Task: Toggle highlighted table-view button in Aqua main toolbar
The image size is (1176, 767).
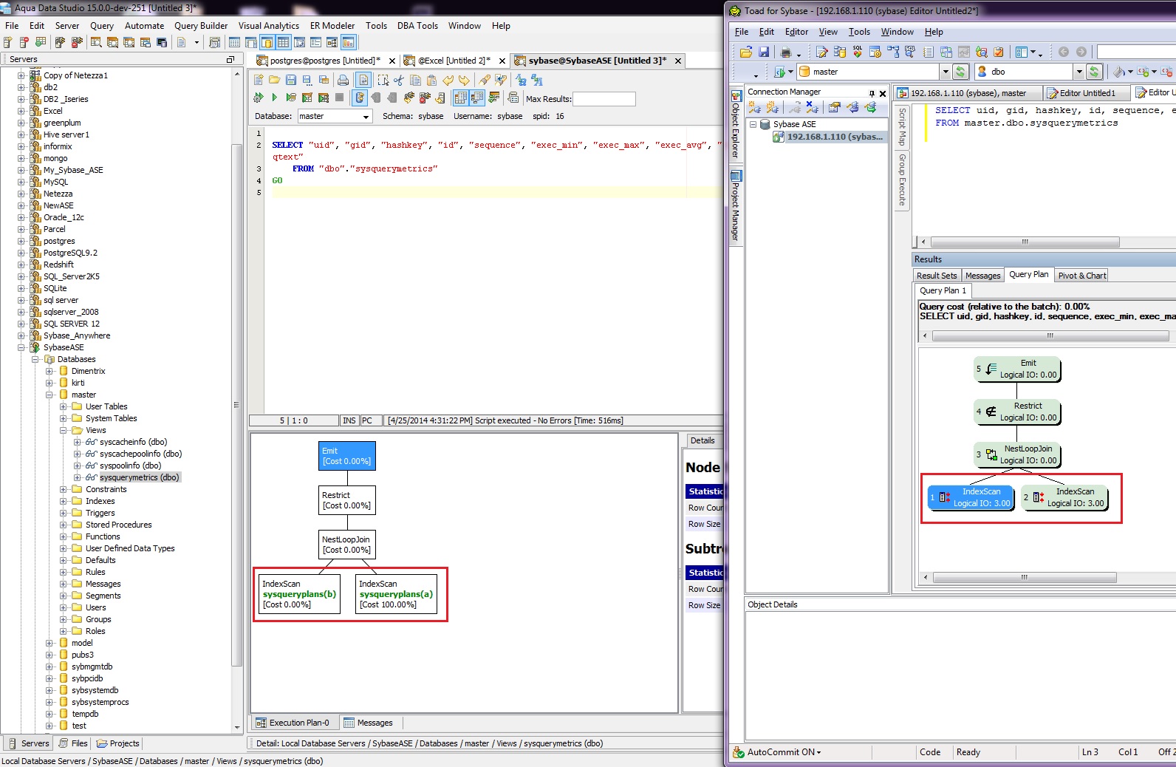Action: point(283,42)
